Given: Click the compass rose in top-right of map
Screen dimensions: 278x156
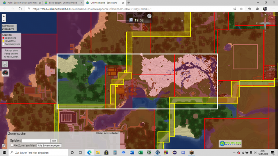Looking at the screenshot, I should (265, 23).
